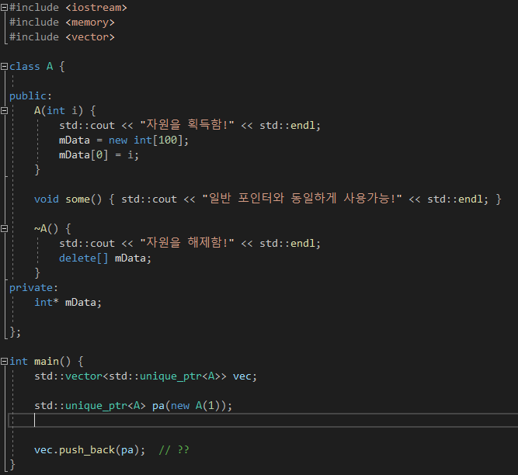The image size is (518, 475).
Task: Click the private: access specifier
Action: coord(33,288)
